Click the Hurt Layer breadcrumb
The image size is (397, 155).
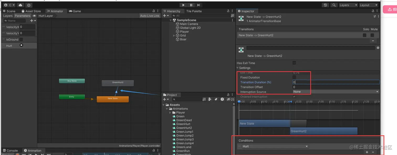pos(46,16)
